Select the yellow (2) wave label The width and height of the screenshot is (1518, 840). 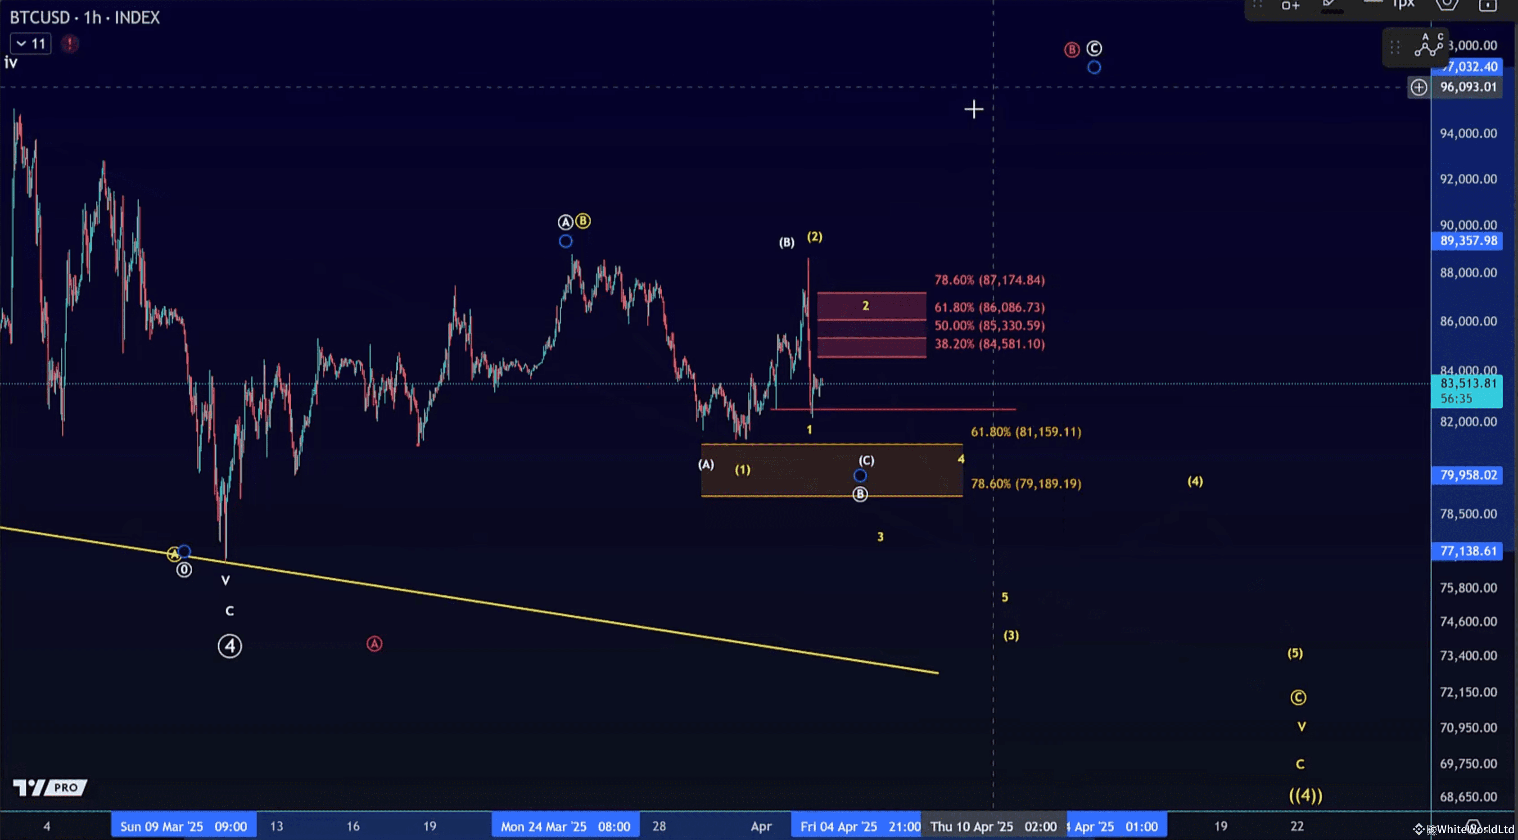815,237
